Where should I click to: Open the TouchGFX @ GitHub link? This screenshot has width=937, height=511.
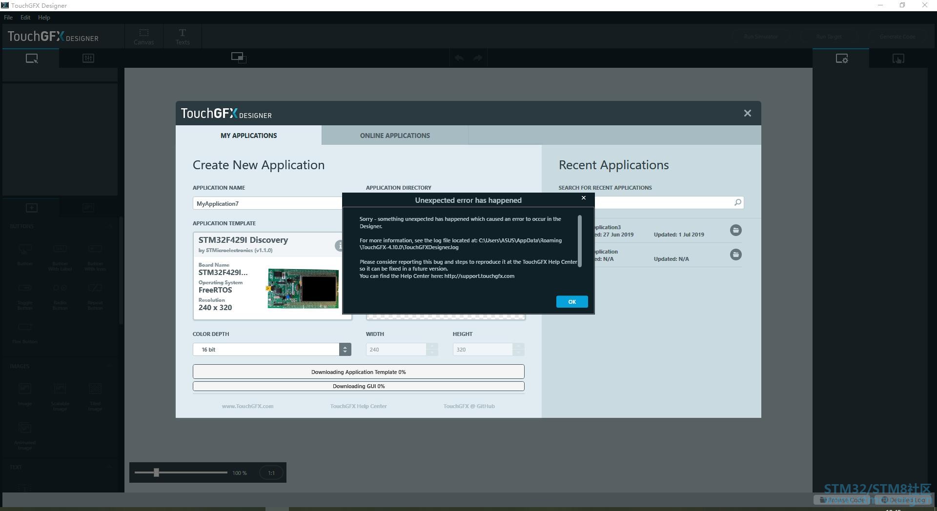469,406
